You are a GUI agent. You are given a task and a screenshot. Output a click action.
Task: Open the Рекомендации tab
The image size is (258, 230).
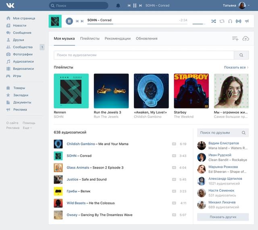coord(117,39)
